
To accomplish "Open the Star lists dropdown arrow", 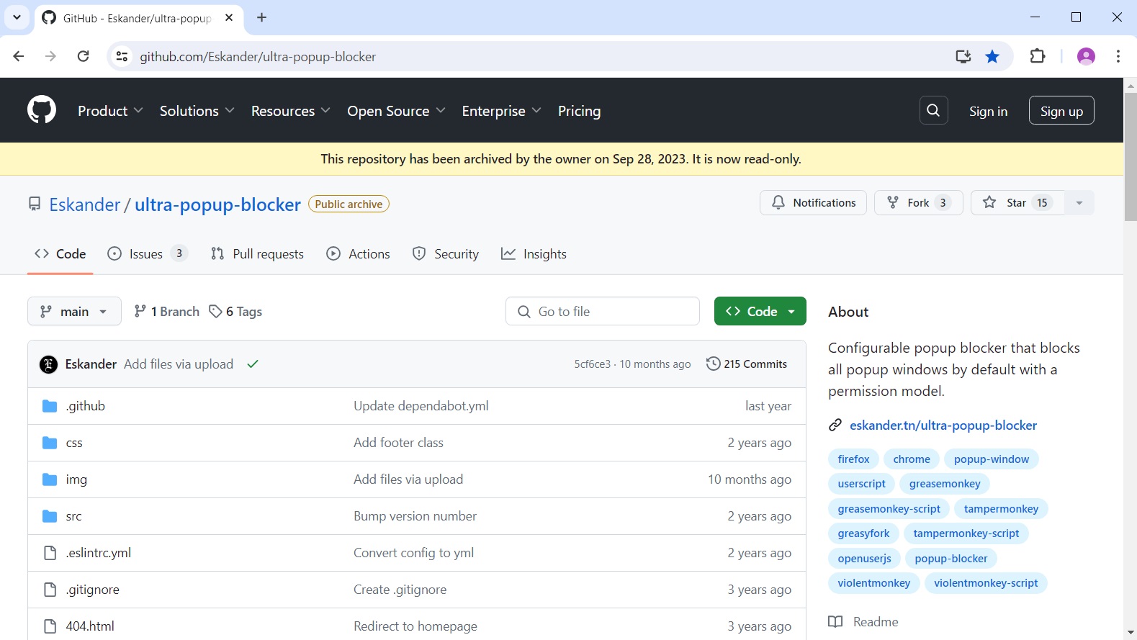I will tap(1079, 203).
